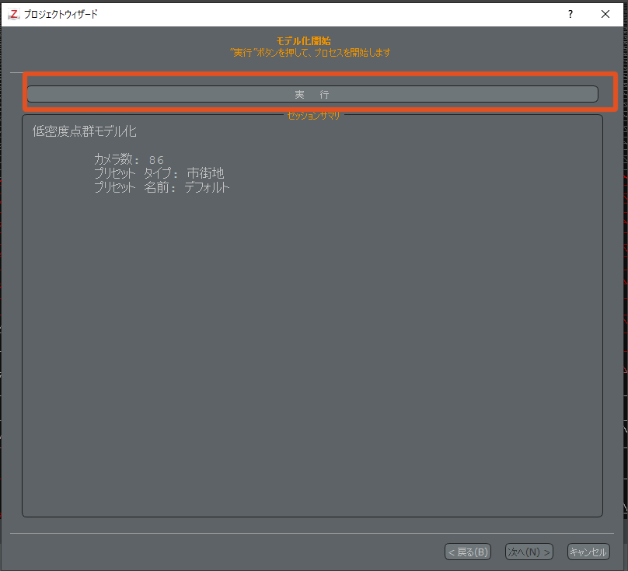The width and height of the screenshot is (628, 571).
Task: Select the プリセット タイプ: 市街地 line
Action: tap(159, 173)
